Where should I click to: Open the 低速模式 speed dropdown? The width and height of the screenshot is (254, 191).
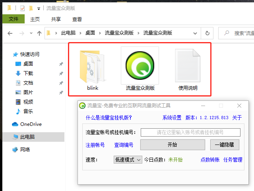(128, 160)
